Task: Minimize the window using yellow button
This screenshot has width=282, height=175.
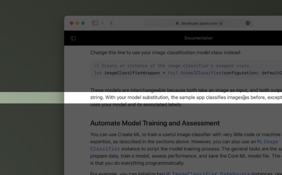Action: tap(78, 23)
